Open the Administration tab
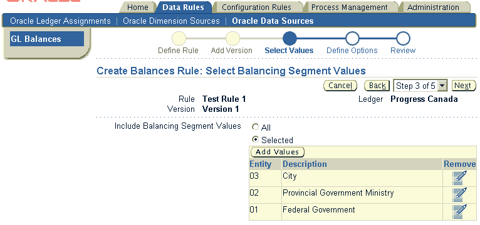The image size is (480, 225). coord(433,7)
